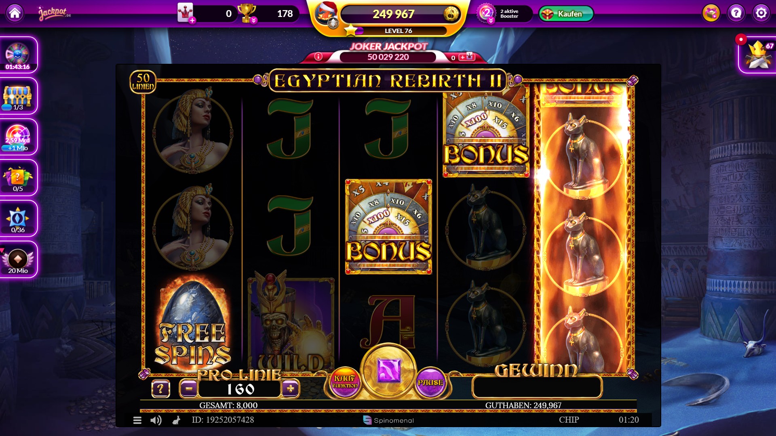Go to the home lobby icon
The image size is (776, 436).
click(15, 13)
